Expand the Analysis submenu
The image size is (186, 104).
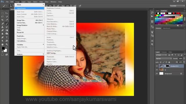[x=29, y=54]
